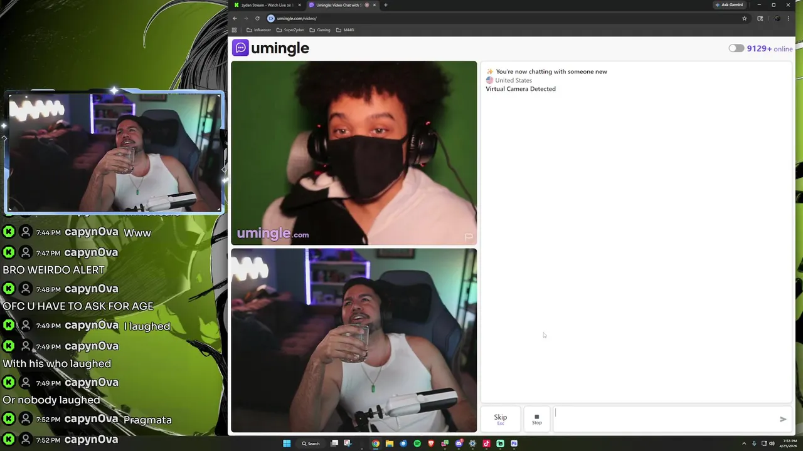
Task: Click the capynOva name at 7:48 PM
Action: click(91, 289)
